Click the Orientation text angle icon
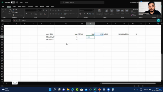This screenshot has width=163, height=92. pyautogui.click(x=59, y=10)
